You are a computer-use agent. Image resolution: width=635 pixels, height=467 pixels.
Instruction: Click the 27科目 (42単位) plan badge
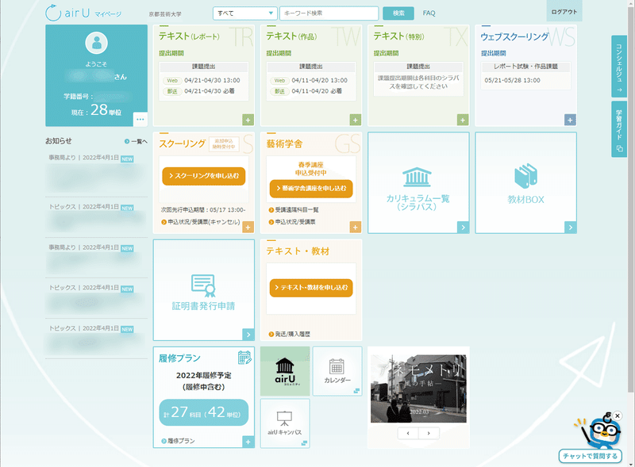point(203,412)
